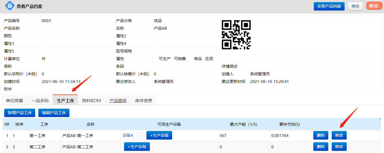Click 新增产品工序 to add a process

coord(20,113)
